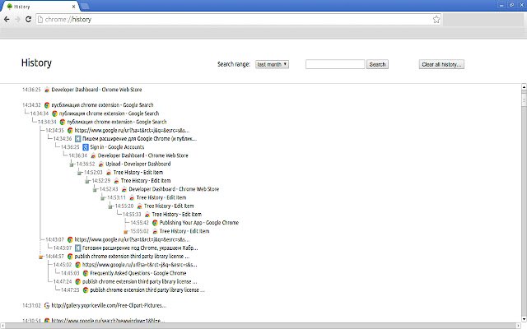Collapse the 14:52:29 Tree History - Edit Item branch
This screenshot has height=329, width=527.
pos(87,181)
